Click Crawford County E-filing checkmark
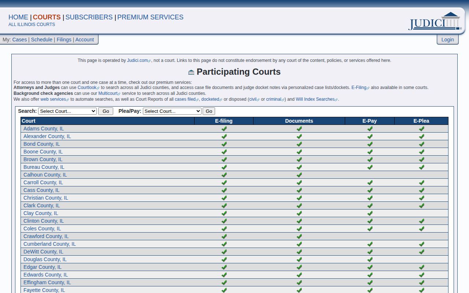The width and height of the screenshot is (469, 293). [224, 236]
